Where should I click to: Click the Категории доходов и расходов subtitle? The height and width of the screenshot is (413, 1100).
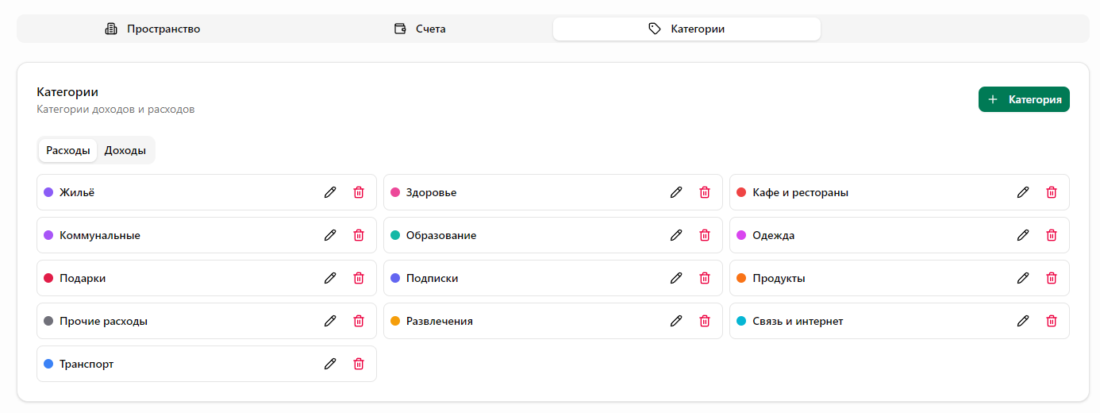116,110
